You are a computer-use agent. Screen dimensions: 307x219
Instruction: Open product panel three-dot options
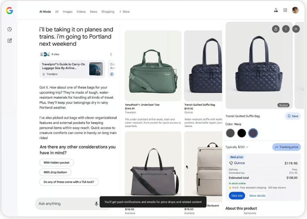pyautogui.click(x=286, y=29)
